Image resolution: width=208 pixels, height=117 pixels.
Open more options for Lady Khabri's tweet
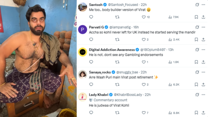[x=203, y=95]
